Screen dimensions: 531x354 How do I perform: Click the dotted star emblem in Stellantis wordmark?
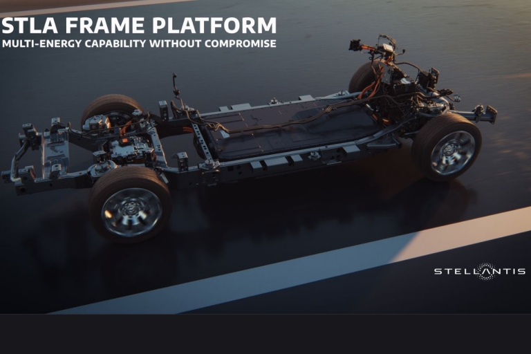point(486,271)
